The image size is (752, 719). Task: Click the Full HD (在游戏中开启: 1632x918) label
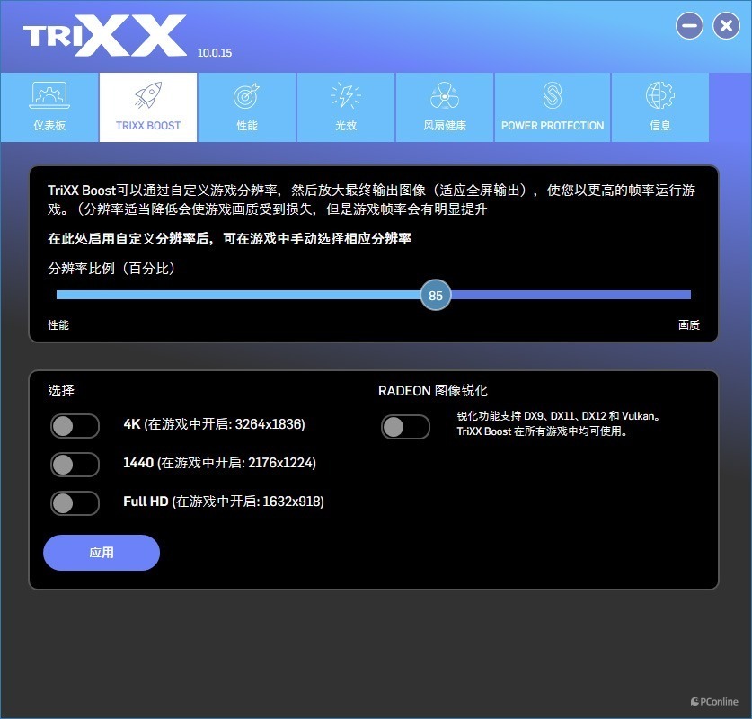click(x=224, y=502)
